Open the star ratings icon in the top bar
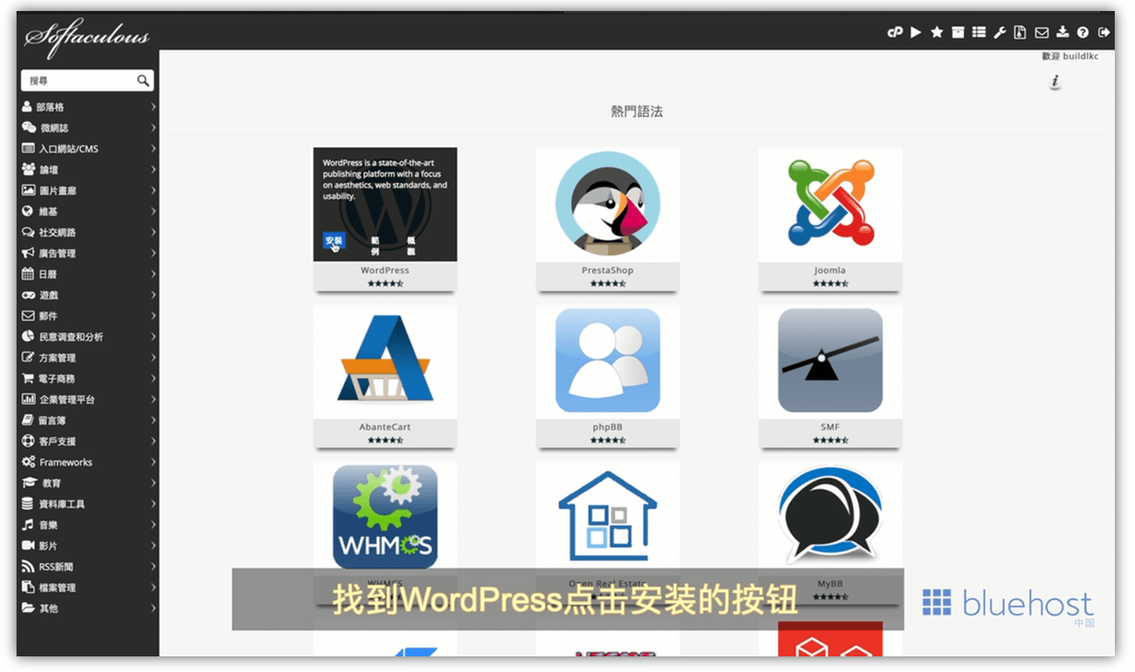1135x672 pixels. (936, 32)
